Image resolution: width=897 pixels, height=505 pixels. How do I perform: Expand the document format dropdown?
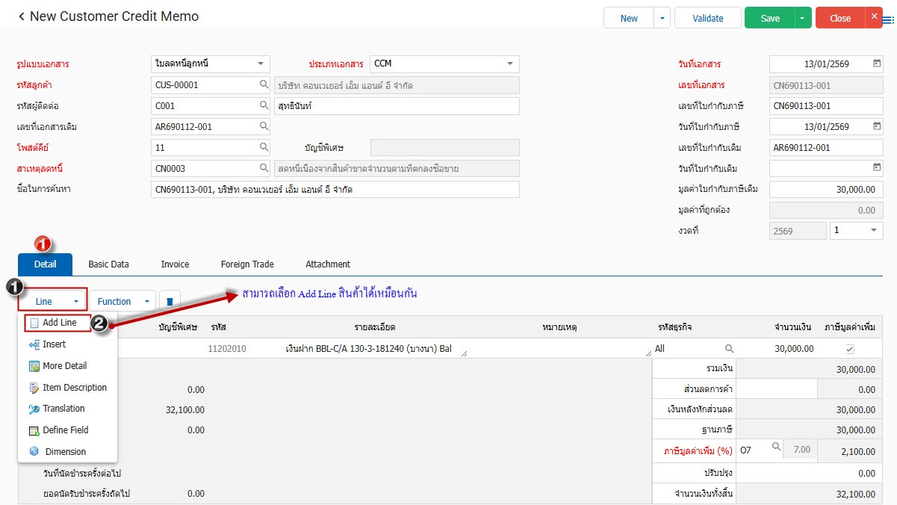pos(260,64)
